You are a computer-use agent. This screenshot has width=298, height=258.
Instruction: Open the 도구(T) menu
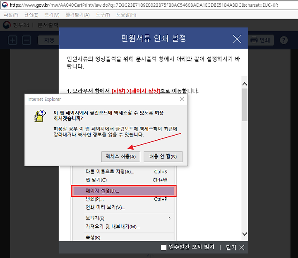(103, 15)
